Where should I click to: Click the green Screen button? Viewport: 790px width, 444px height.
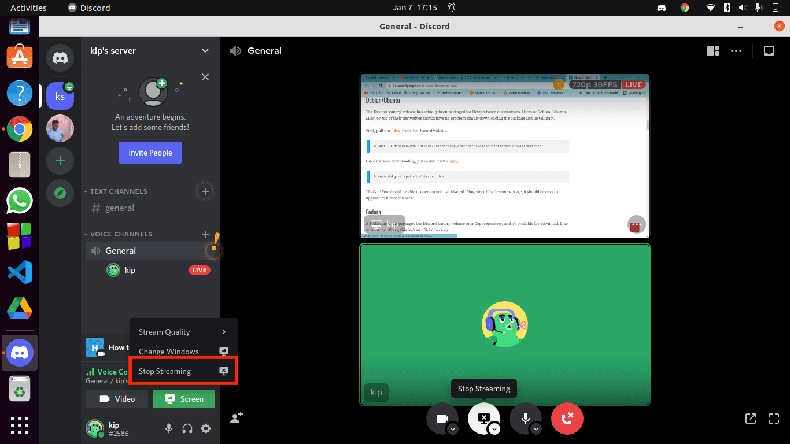coord(184,399)
